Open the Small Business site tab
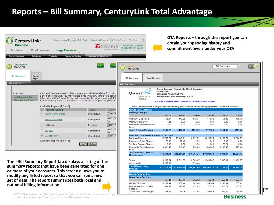274x205 pixels. (x=40, y=50)
